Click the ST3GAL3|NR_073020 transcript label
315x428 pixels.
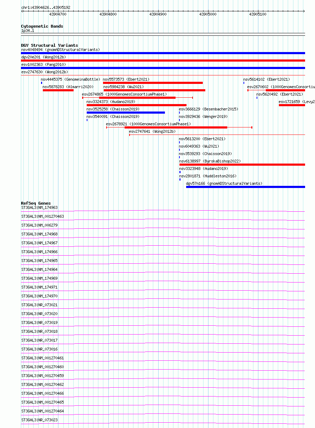click(39, 314)
